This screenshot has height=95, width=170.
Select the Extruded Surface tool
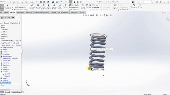(32, 7)
